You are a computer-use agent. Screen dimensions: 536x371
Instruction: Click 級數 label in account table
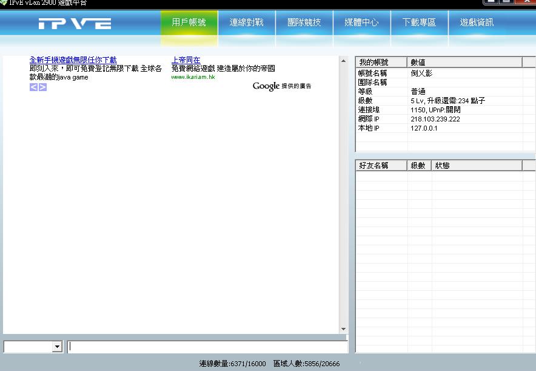(x=365, y=101)
